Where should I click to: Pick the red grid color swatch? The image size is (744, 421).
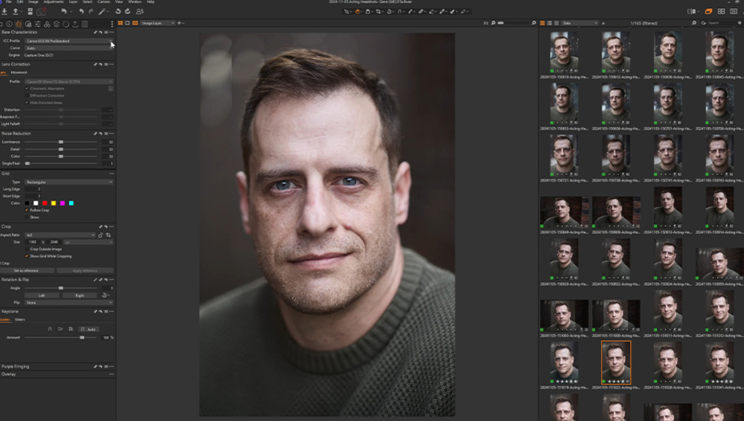45,203
